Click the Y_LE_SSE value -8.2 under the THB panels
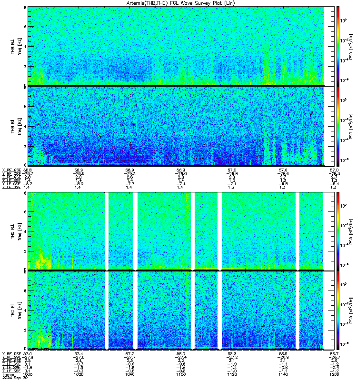Screen dimensions: 357x381 coord(28,184)
